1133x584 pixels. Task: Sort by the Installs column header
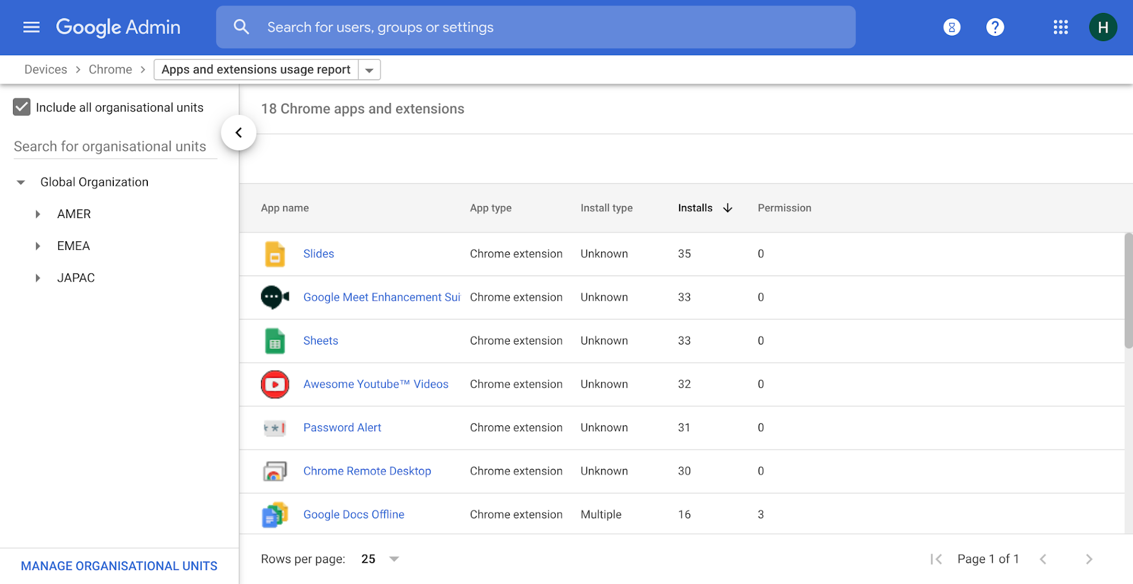695,208
